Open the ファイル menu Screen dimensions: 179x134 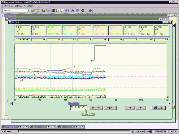click(8, 6)
